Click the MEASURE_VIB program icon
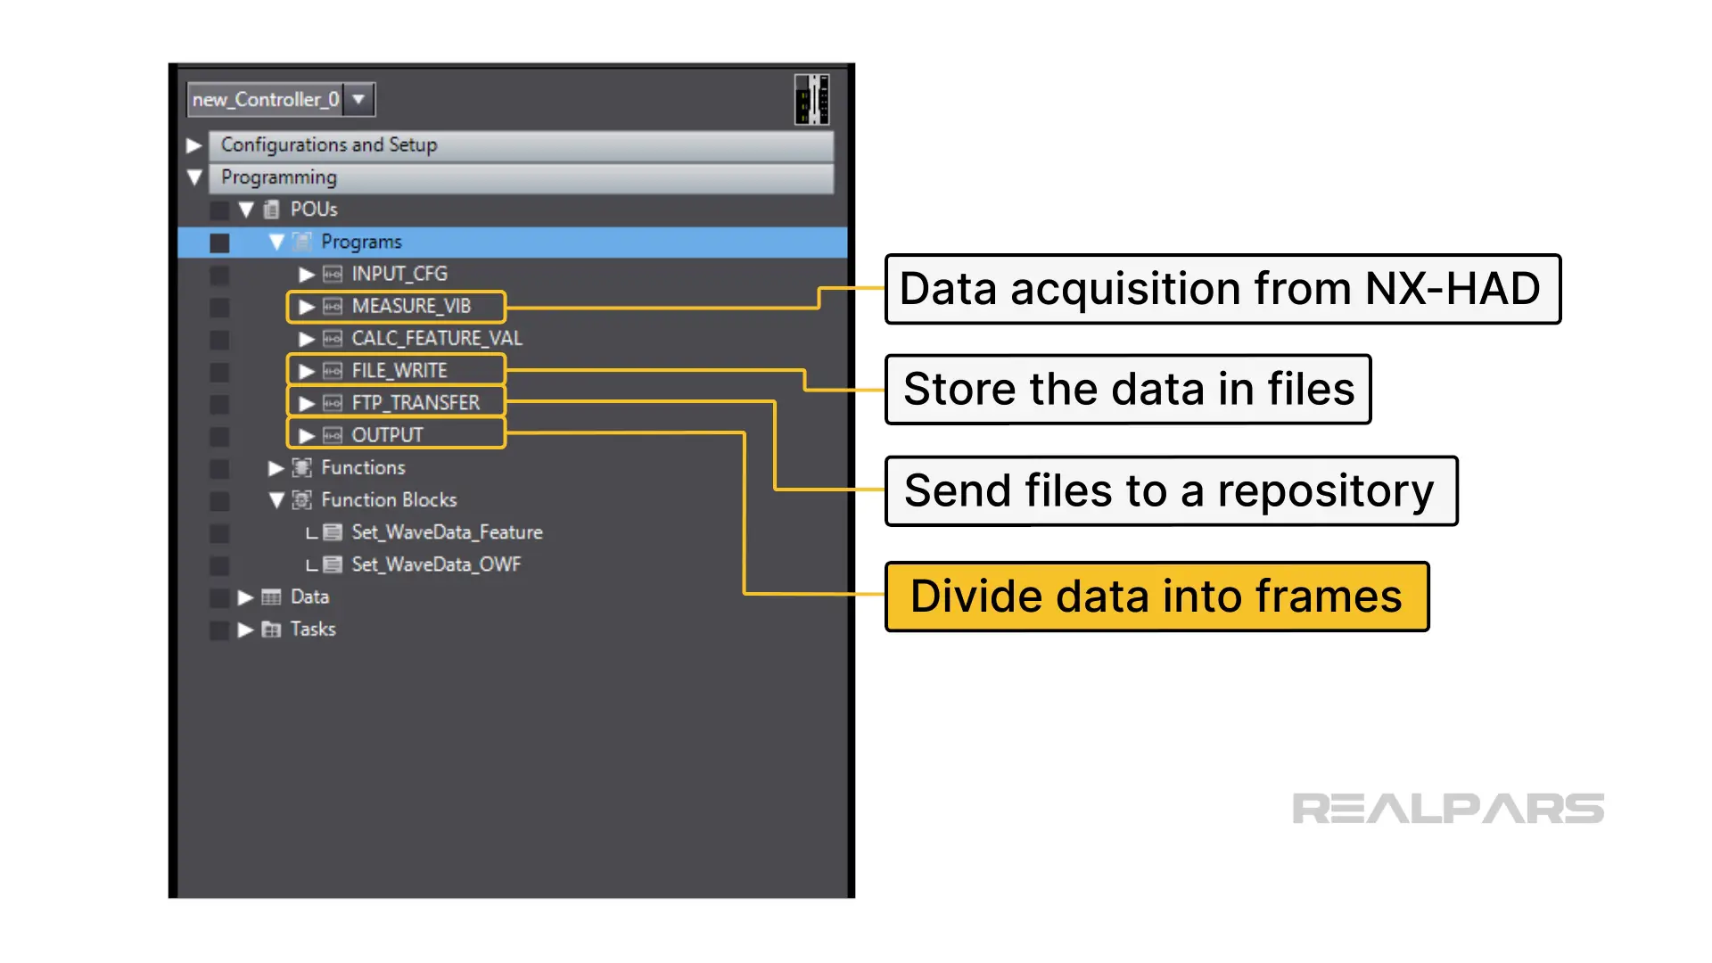 (333, 306)
